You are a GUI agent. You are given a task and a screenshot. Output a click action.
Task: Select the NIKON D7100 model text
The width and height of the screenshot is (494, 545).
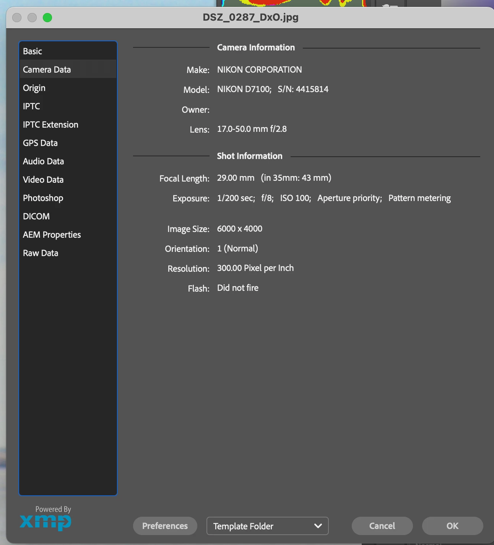[244, 89]
